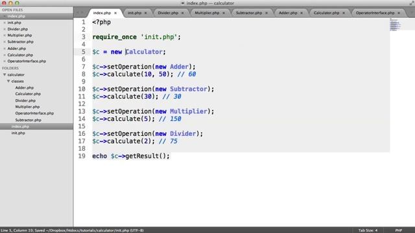Open Subtractor.php in classes folder
Viewport: 415px width, 233px height.
click(29, 120)
